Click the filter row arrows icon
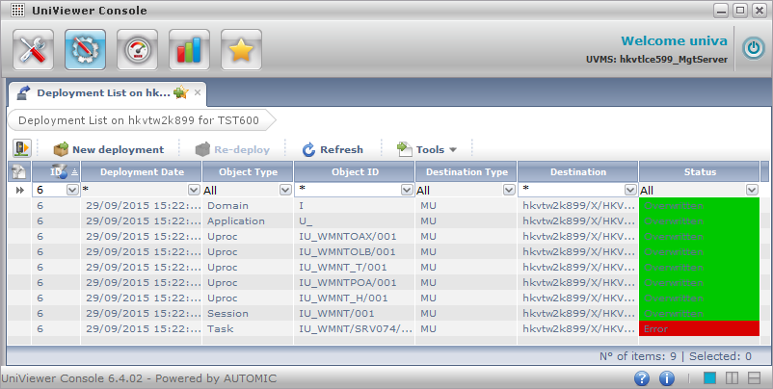This screenshot has height=389, width=773. (x=19, y=190)
